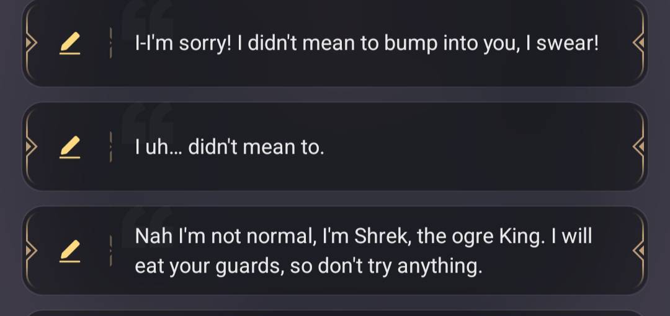Screen dimensions: 670x316
Task: Click dashed divider in the Shrek card
Action: [110, 250]
